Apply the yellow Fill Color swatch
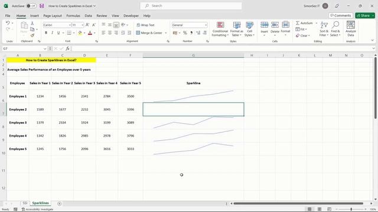378x212 pixels. coord(80,33)
